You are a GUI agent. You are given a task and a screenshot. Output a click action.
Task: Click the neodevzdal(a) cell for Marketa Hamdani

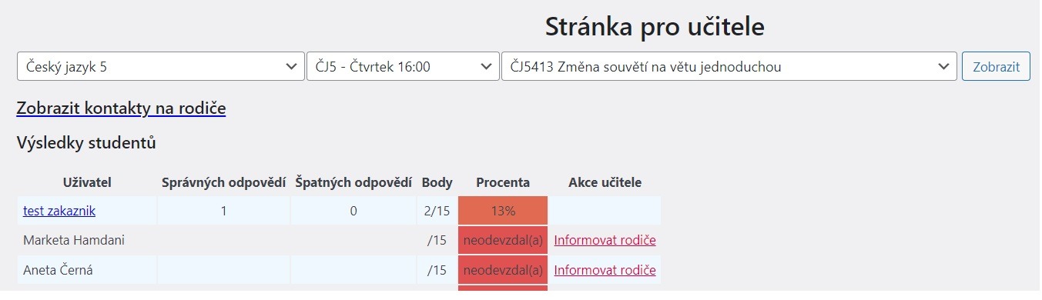coord(503,240)
